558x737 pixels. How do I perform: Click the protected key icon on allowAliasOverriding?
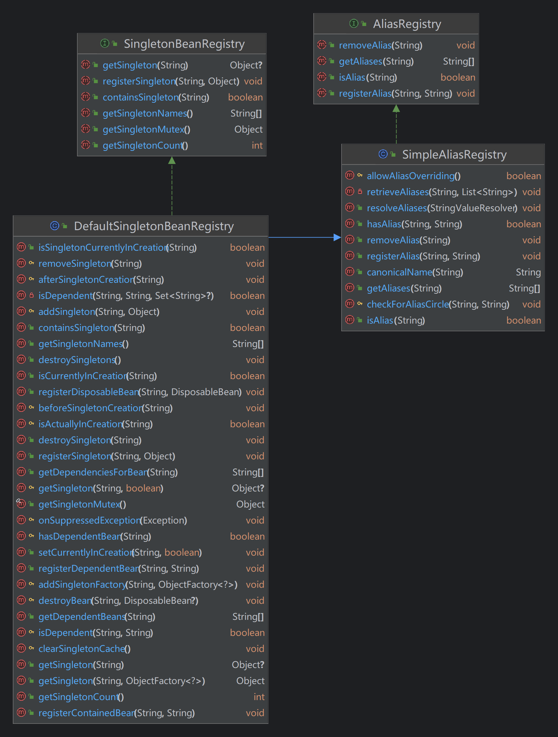point(360,175)
